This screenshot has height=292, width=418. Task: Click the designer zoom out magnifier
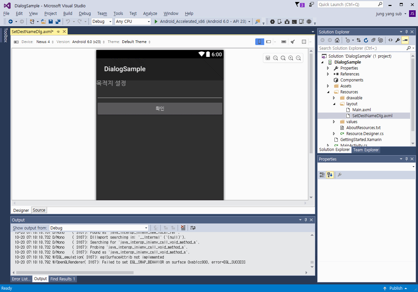[298, 58]
